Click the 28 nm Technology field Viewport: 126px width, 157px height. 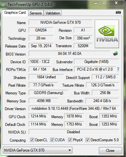click(x=41, y=38)
